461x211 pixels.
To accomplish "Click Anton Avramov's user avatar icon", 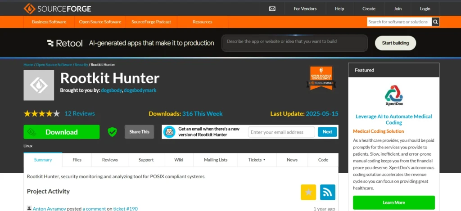I will (x=29, y=208).
